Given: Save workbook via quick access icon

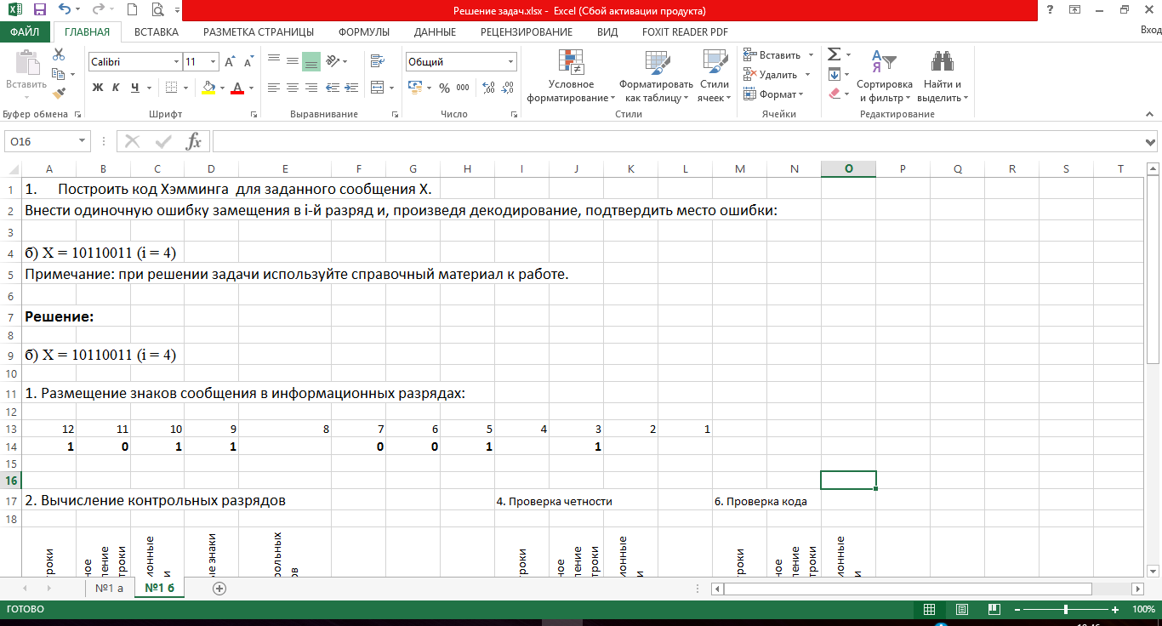Looking at the screenshot, I should (x=39, y=10).
